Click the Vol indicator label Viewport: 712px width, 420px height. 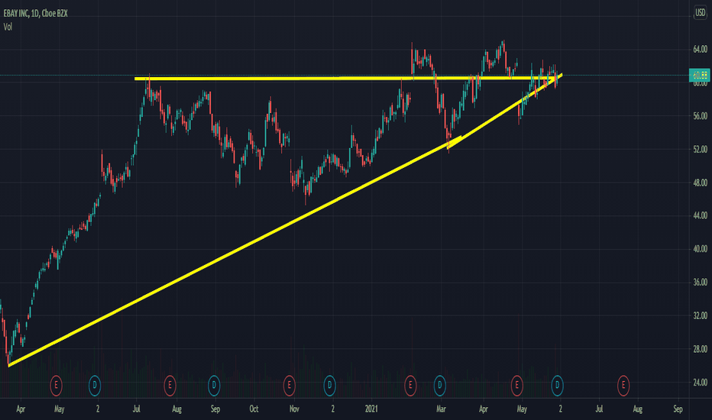[8, 27]
